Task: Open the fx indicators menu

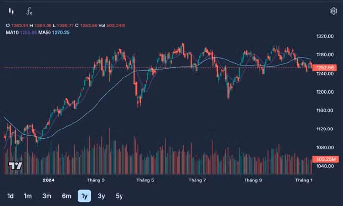Action: pyautogui.click(x=29, y=11)
